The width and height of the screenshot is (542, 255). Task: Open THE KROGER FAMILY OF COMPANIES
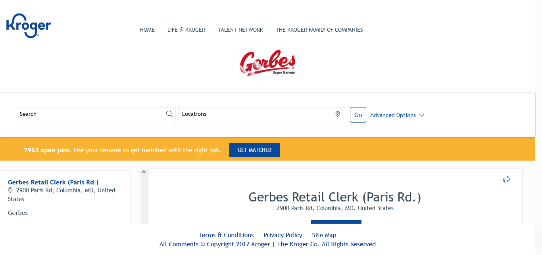click(x=319, y=30)
